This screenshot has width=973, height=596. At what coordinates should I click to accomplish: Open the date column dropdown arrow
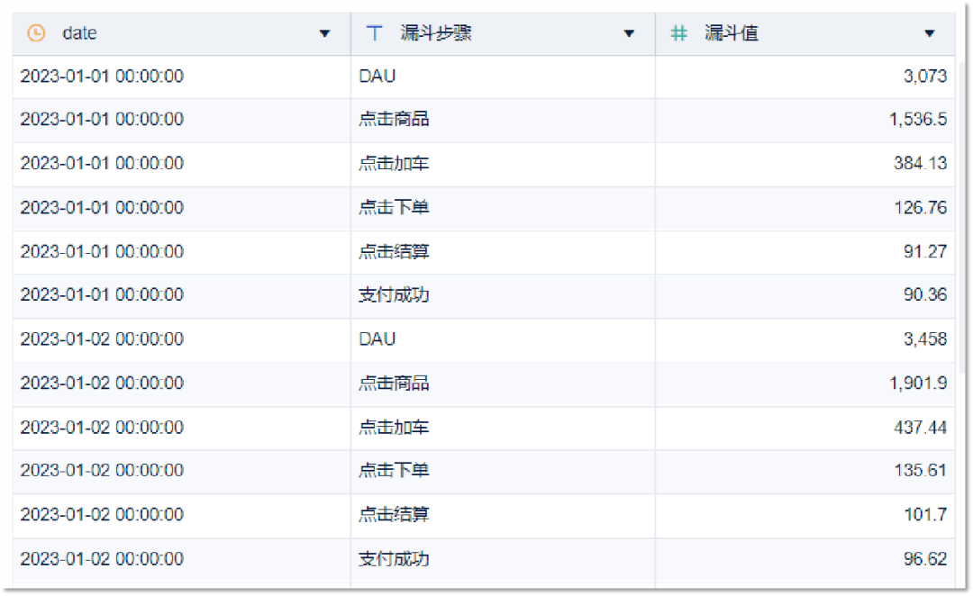tap(324, 33)
